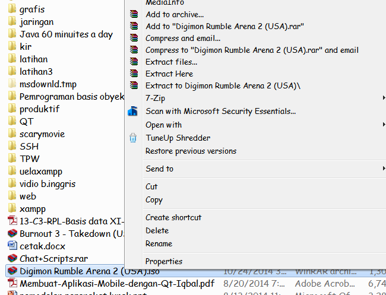The image size is (386, 295).
Task: Select the latihan3 folder icon
Action: pos(12,71)
